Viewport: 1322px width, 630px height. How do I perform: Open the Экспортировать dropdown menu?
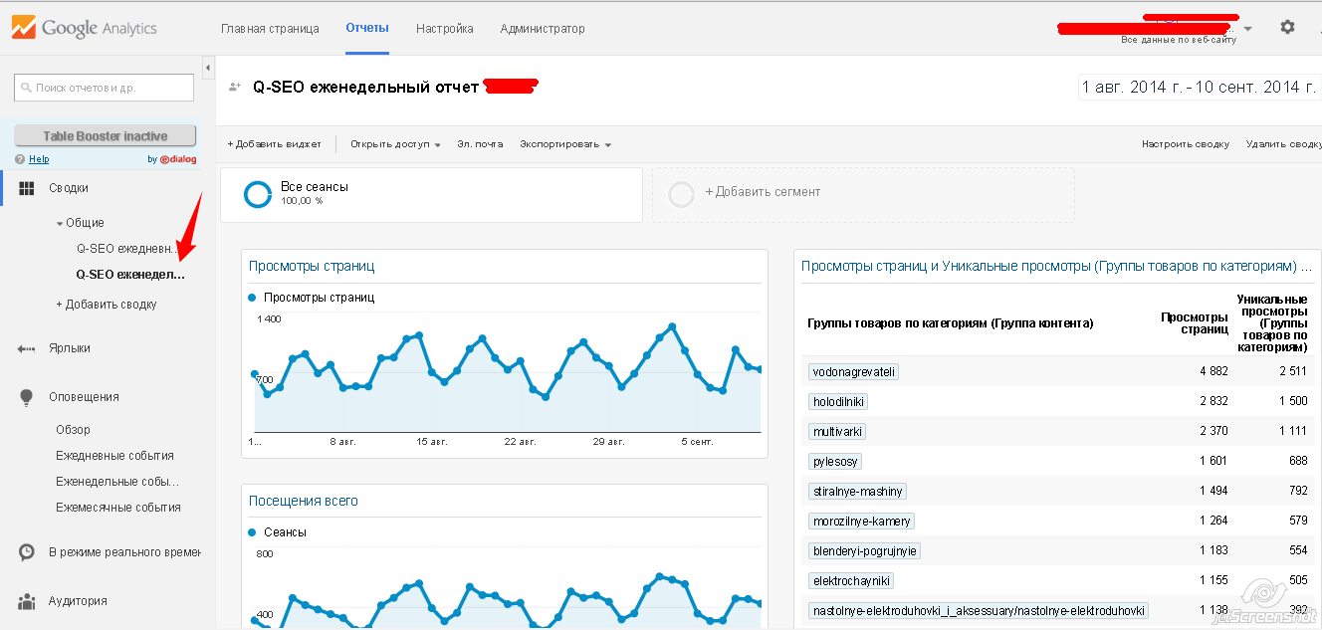click(x=564, y=144)
